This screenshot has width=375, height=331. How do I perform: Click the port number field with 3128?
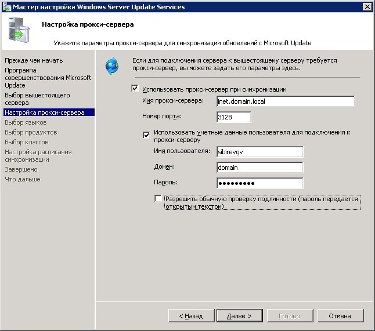tap(234, 117)
